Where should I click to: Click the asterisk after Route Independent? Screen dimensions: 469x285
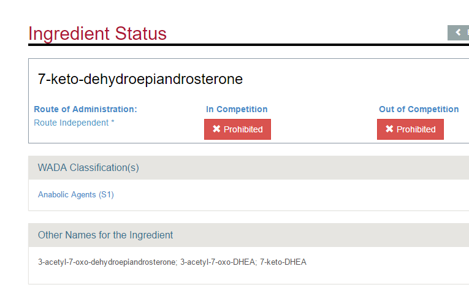113,121
